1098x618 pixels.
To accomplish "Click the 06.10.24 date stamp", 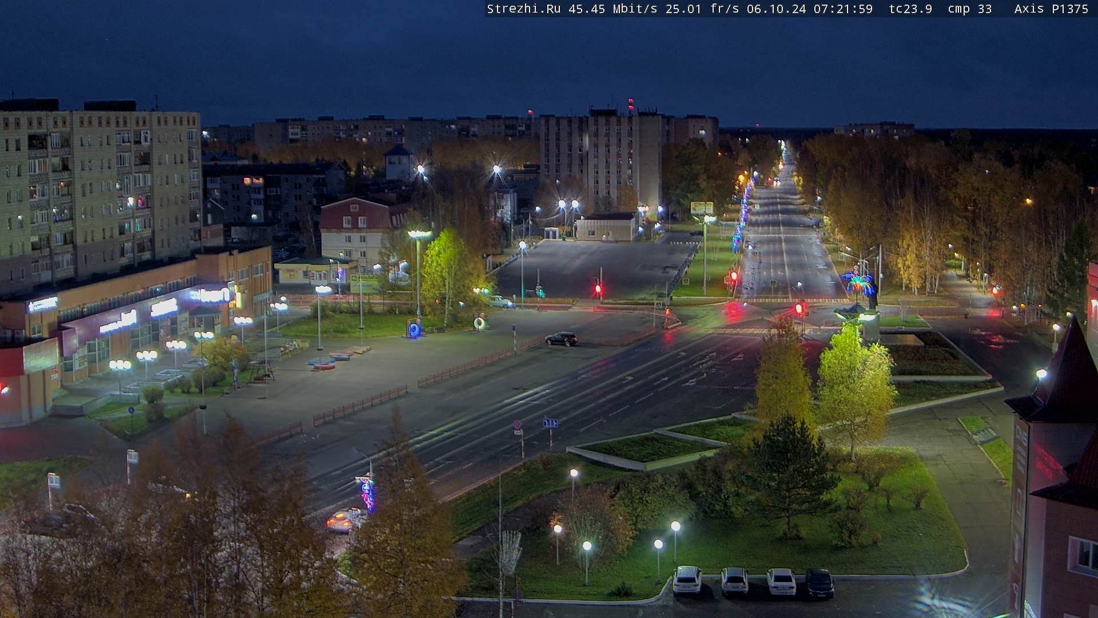I will [x=776, y=9].
